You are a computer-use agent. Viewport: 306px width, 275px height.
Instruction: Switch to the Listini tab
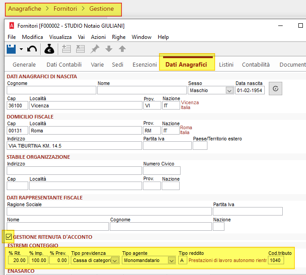pos(226,65)
